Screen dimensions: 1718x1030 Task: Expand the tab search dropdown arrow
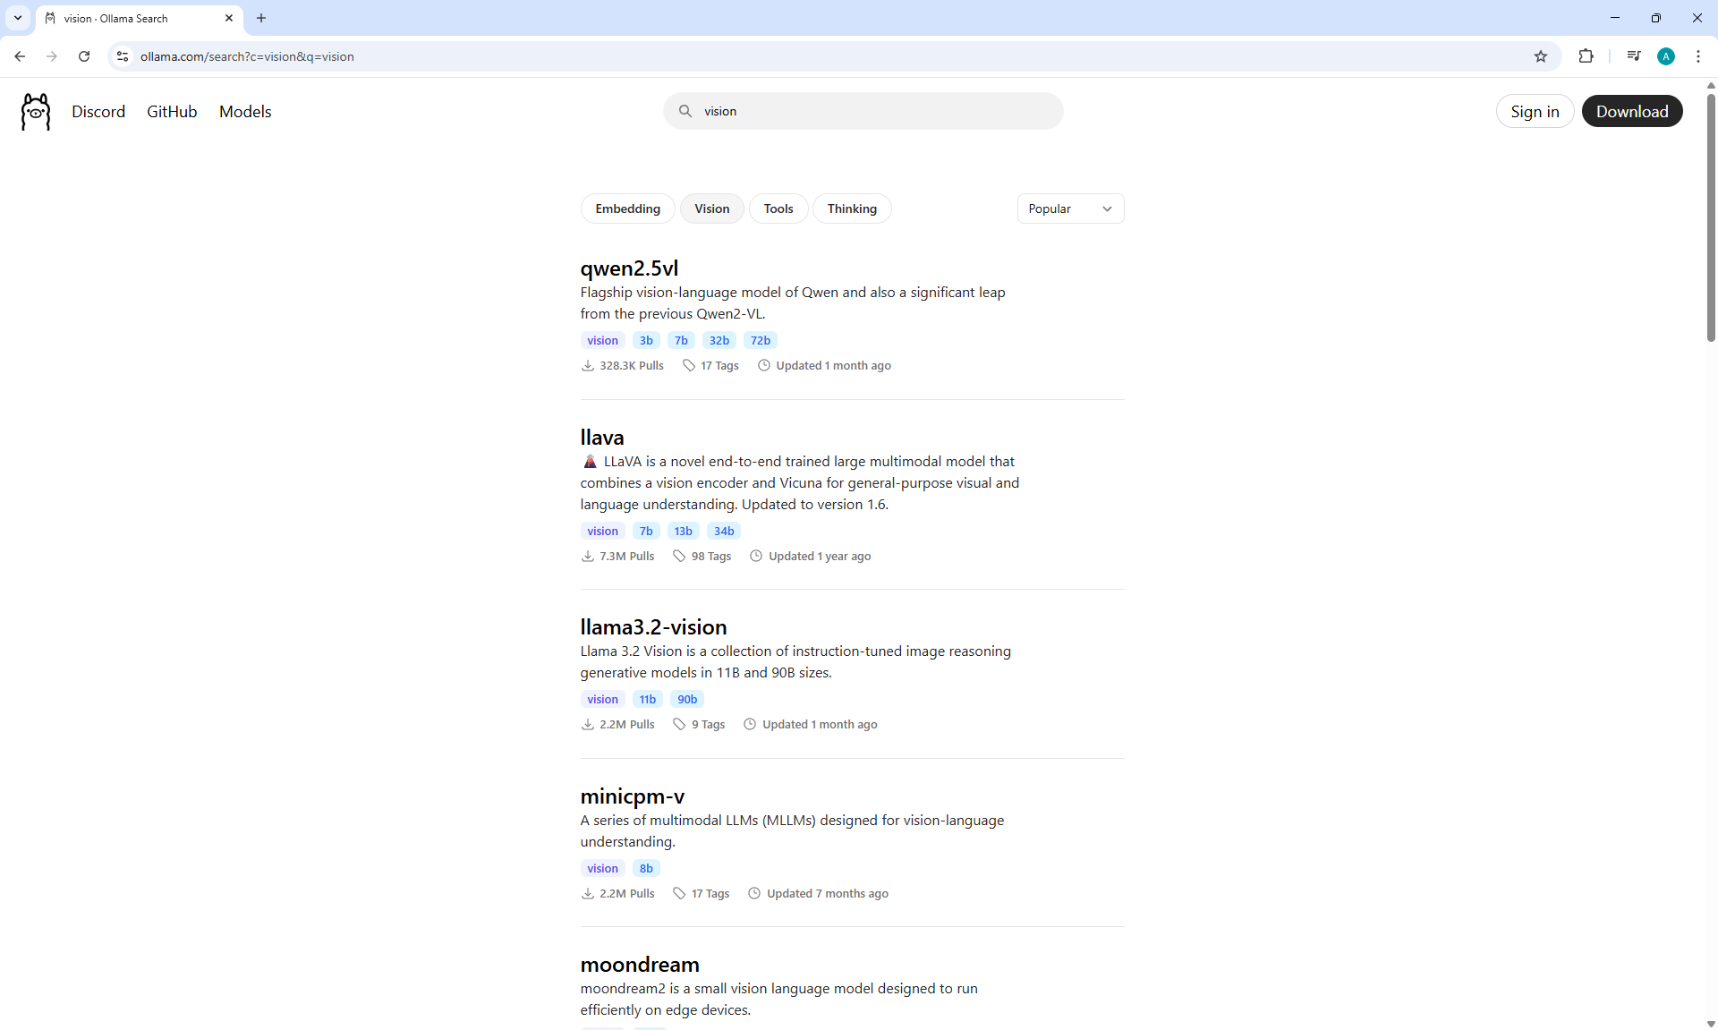click(17, 18)
